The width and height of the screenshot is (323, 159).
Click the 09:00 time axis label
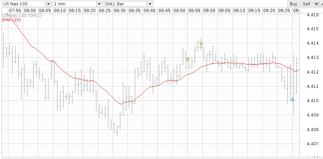coord(209,11)
